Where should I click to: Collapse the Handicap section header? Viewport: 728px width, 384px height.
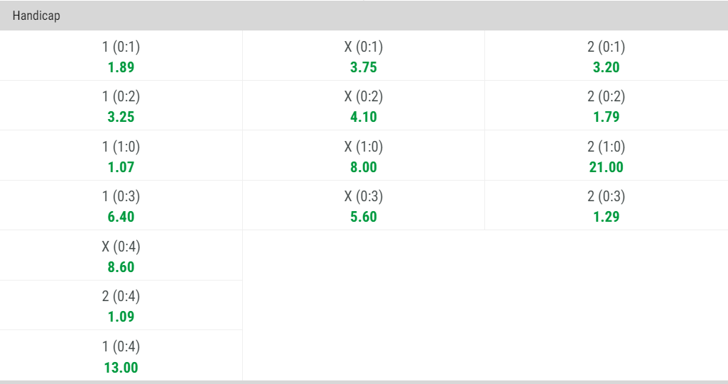click(364, 16)
